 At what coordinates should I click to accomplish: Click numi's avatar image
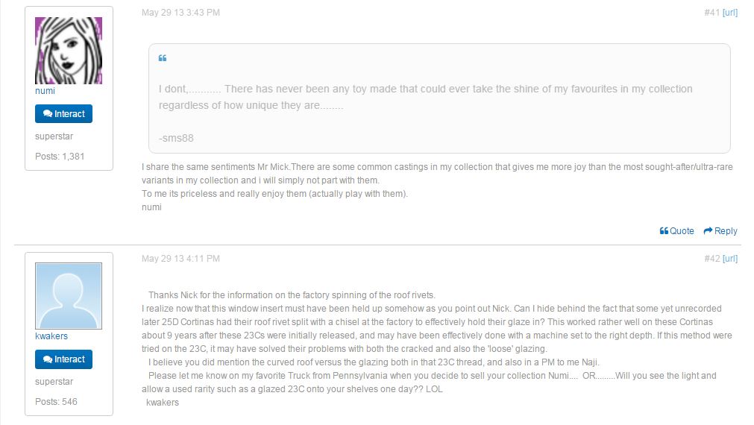[69, 51]
